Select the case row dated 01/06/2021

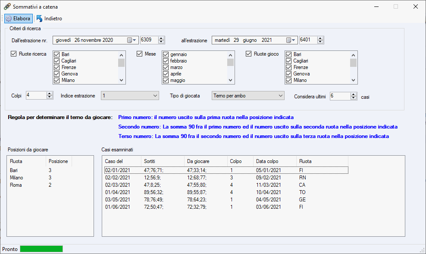[226, 207]
